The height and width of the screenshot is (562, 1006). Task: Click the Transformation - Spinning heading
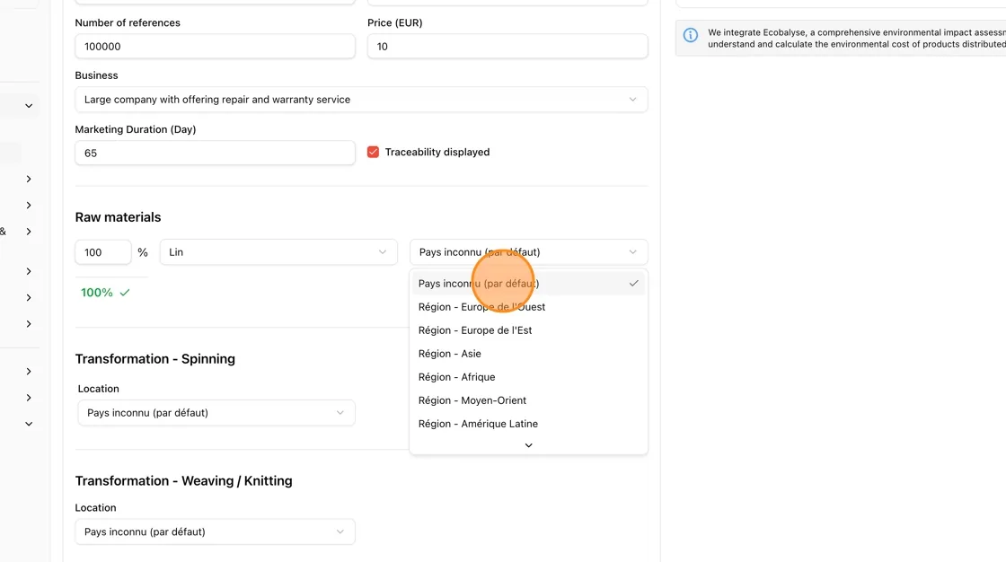coord(155,358)
